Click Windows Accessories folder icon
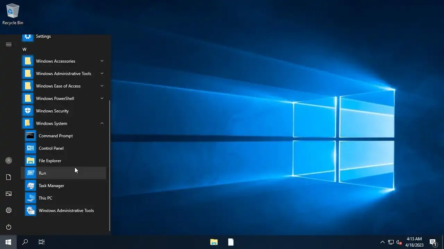 pyautogui.click(x=28, y=61)
